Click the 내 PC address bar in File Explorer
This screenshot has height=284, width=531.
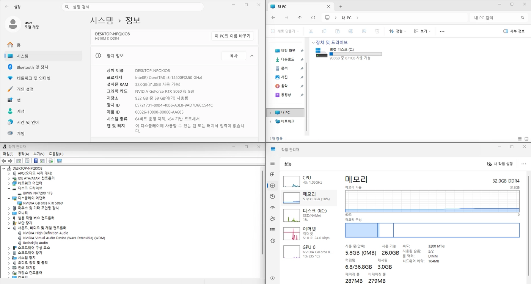[394, 18]
